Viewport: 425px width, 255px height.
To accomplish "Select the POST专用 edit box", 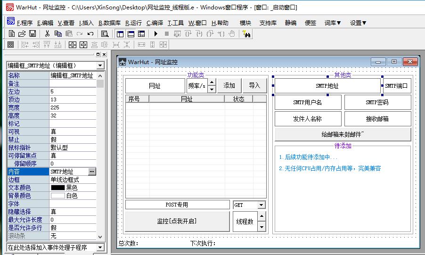I will point(177,205).
